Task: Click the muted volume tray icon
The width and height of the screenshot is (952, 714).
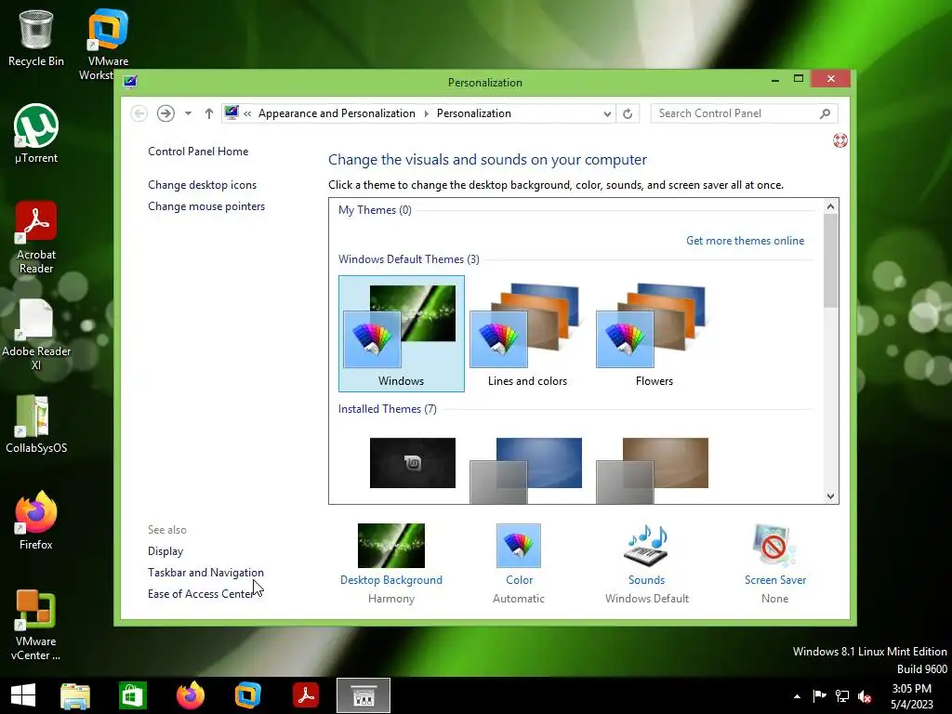Action: pyautogui.click(x=865, y=696)
